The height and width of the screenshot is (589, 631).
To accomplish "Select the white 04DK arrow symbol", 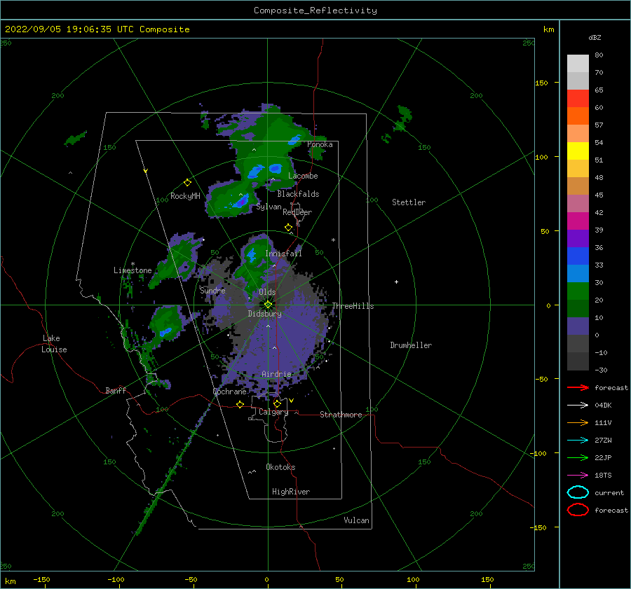I will [578, 406].
